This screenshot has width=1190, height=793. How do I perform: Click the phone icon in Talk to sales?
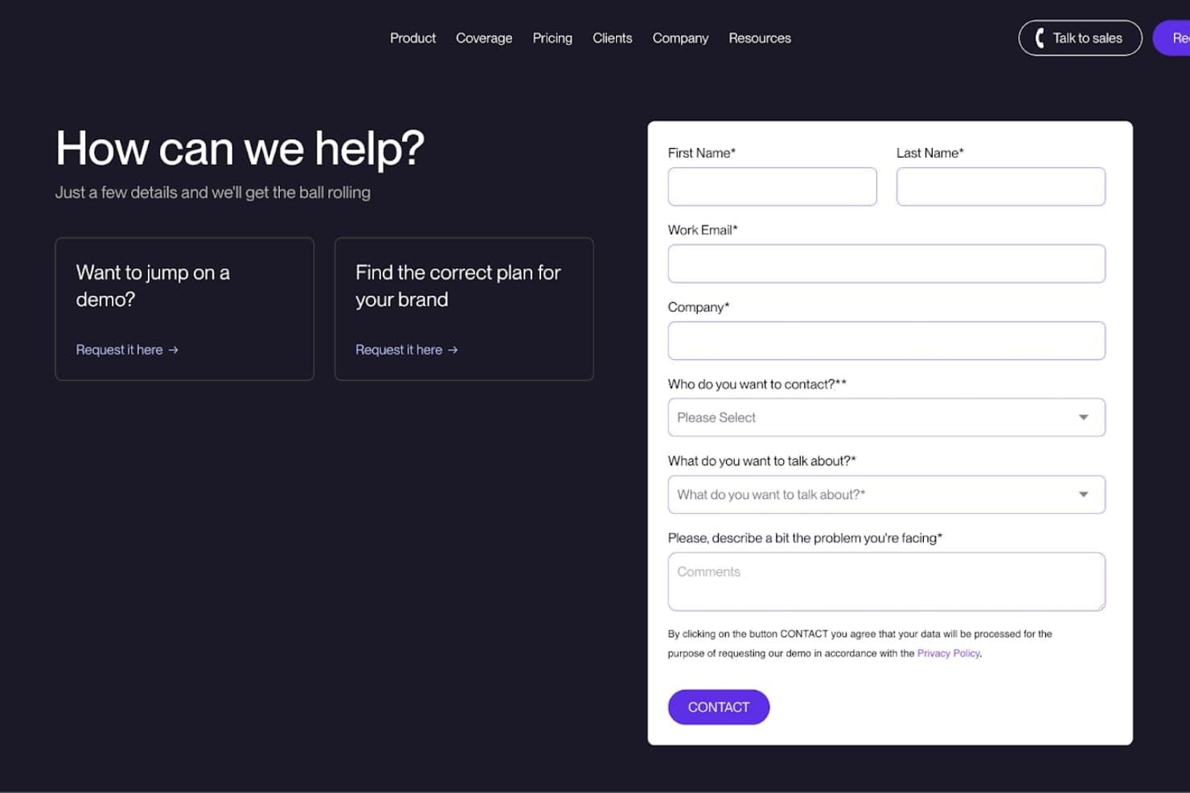coord(1040,38)
